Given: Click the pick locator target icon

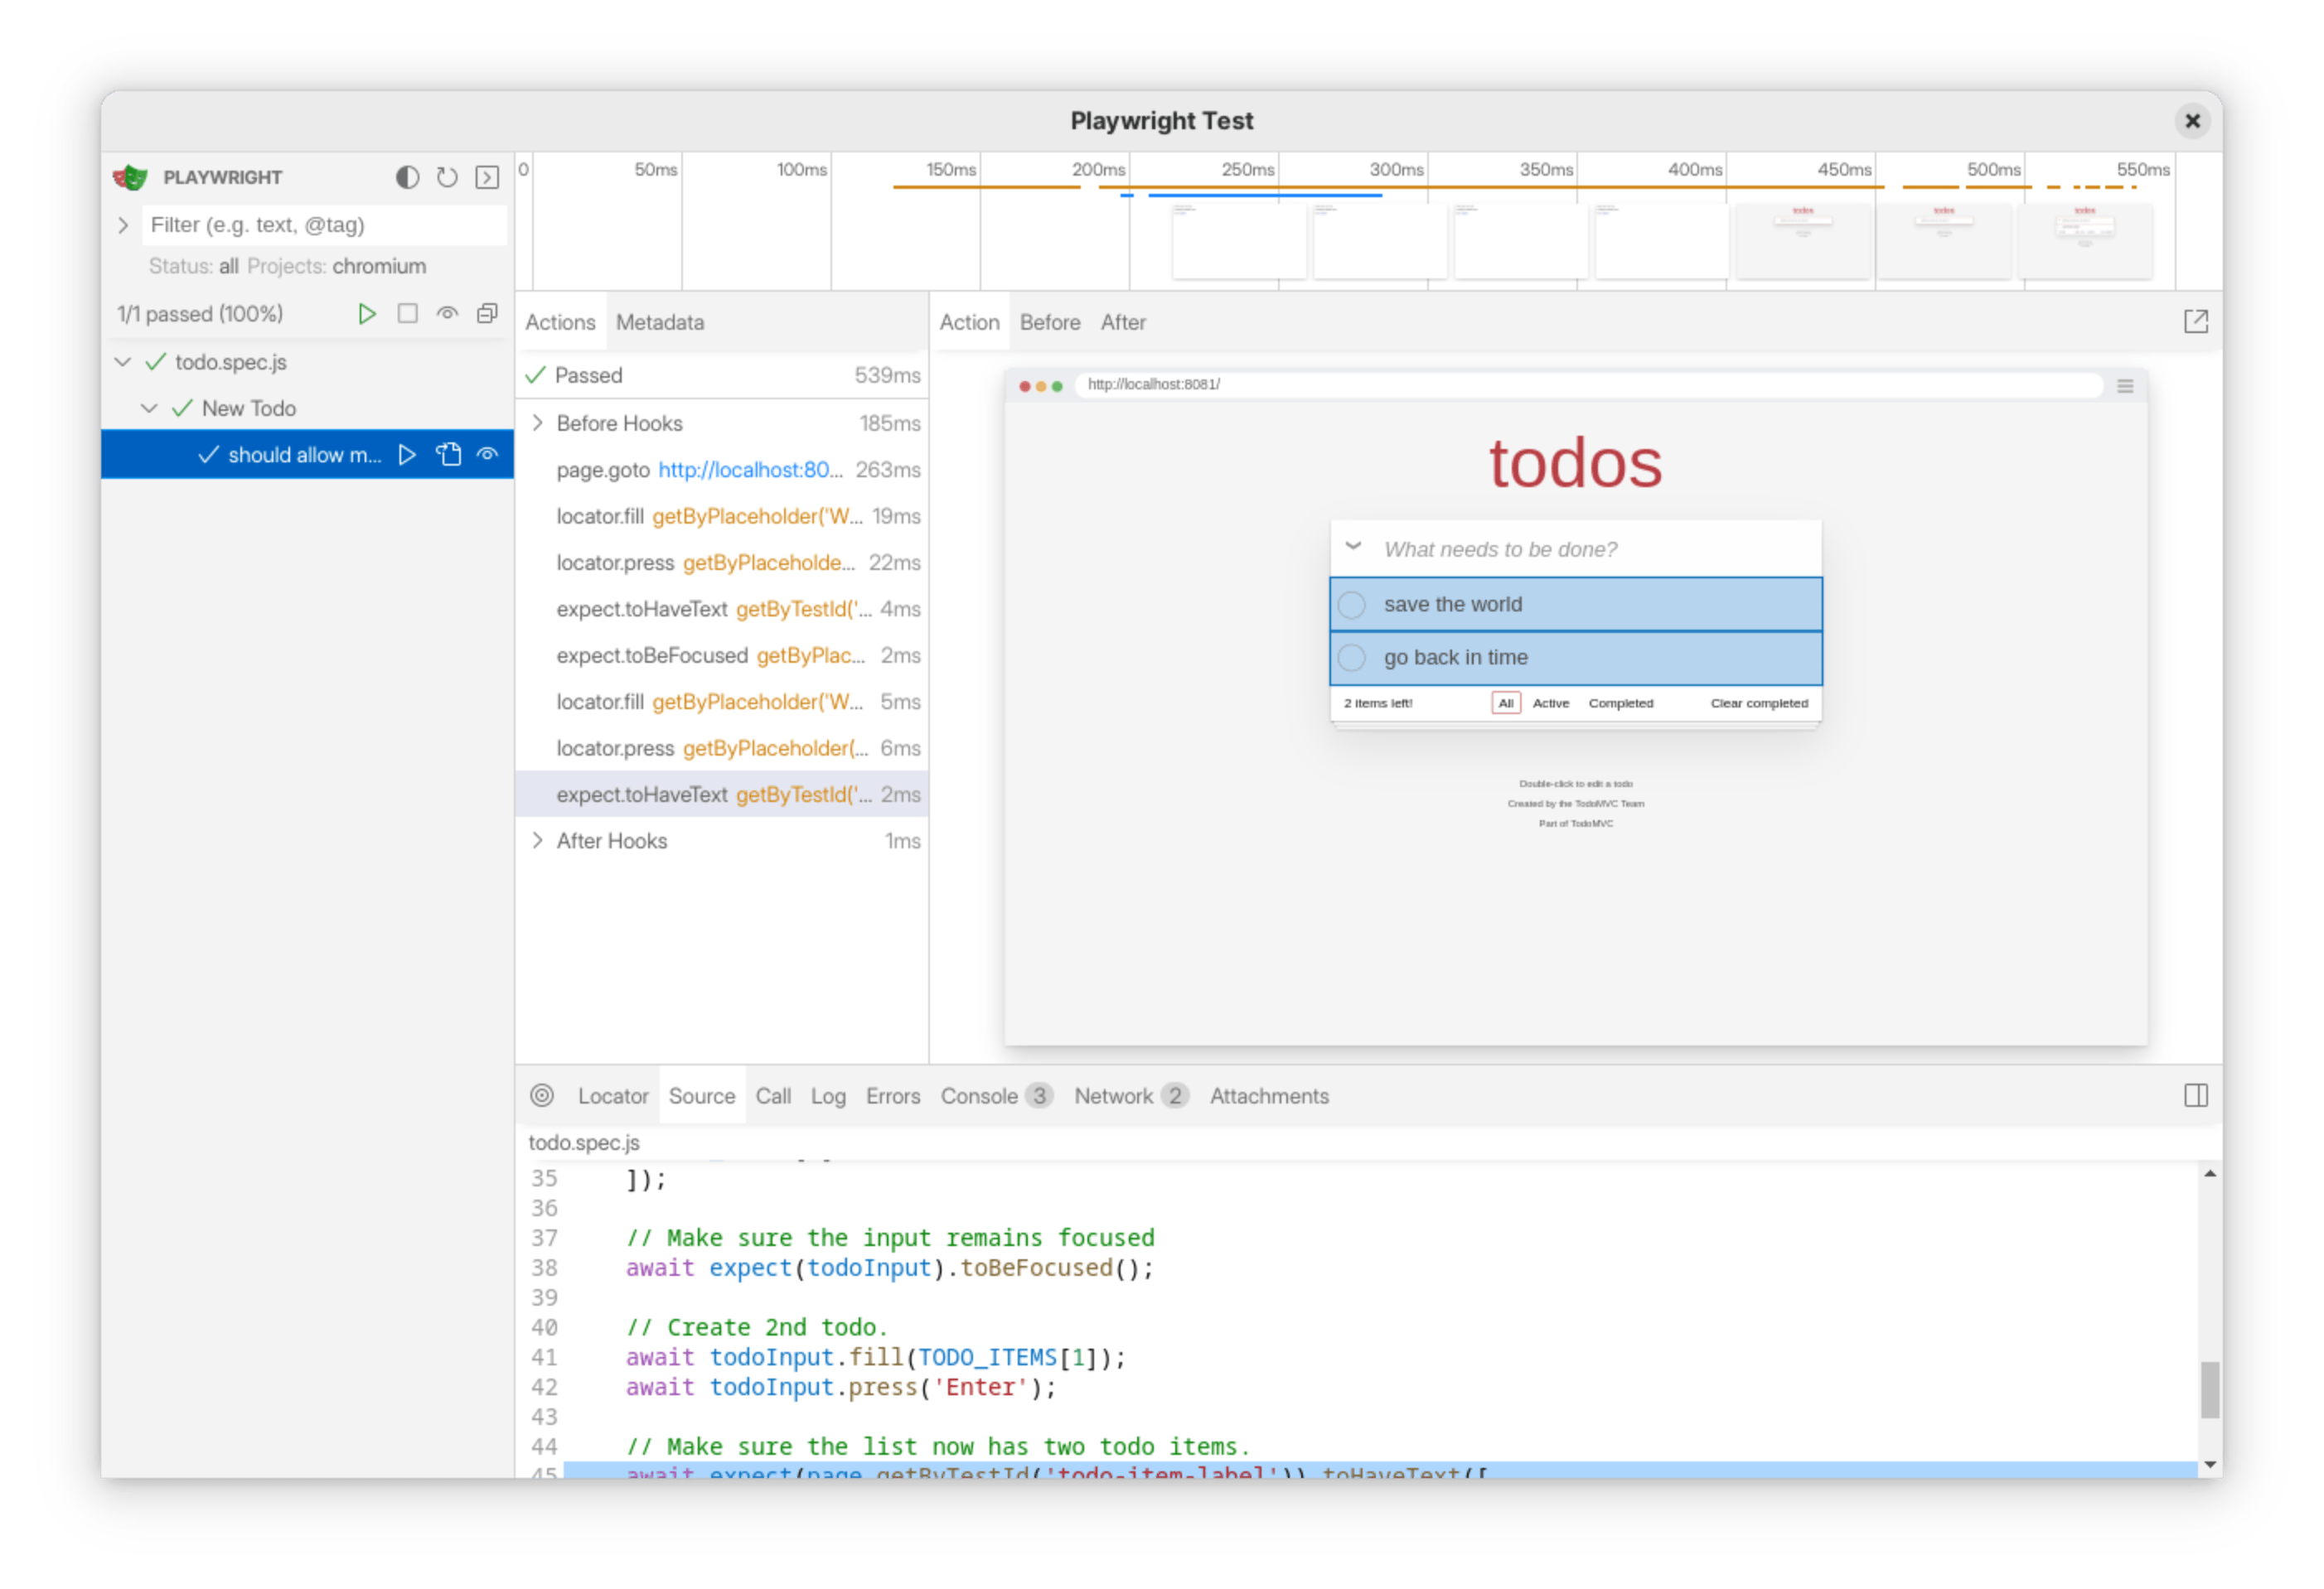Looking at the screenshot, I should 542,1096.
